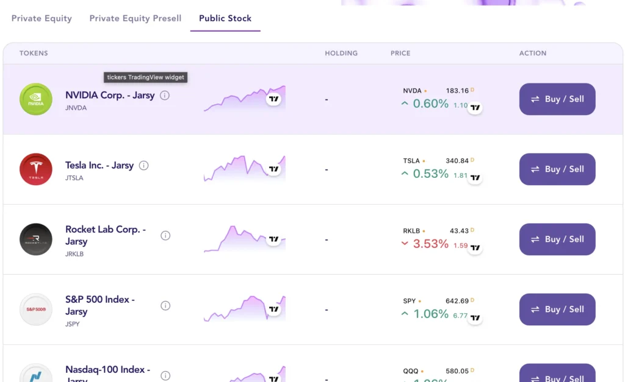Screen dimensions: 625x382
Task: Open the NVIDIA price sparkline chart
Action: pos(245,99)
